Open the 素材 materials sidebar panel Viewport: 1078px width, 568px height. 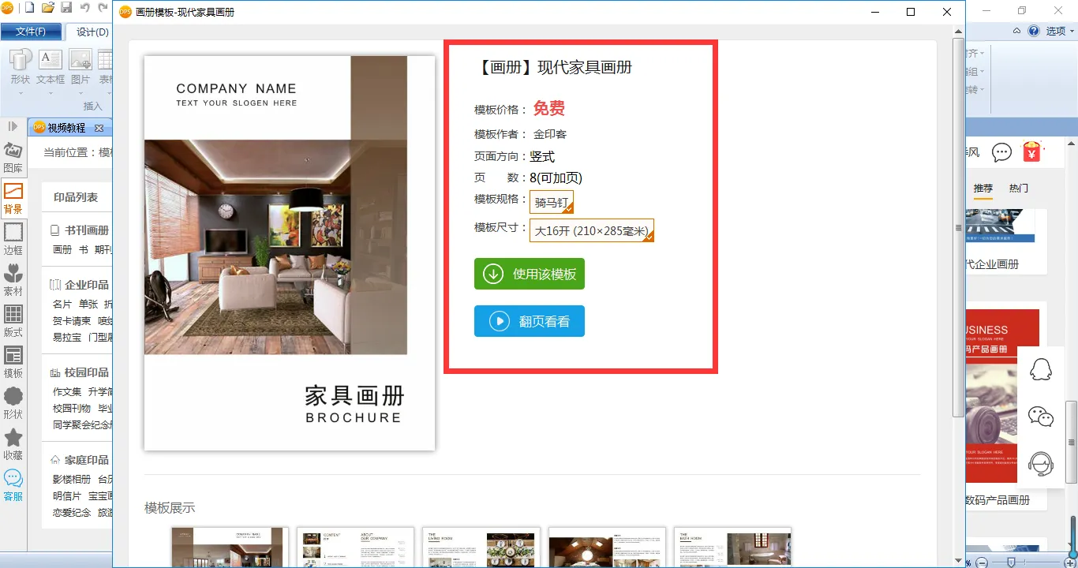click(13, 281)
